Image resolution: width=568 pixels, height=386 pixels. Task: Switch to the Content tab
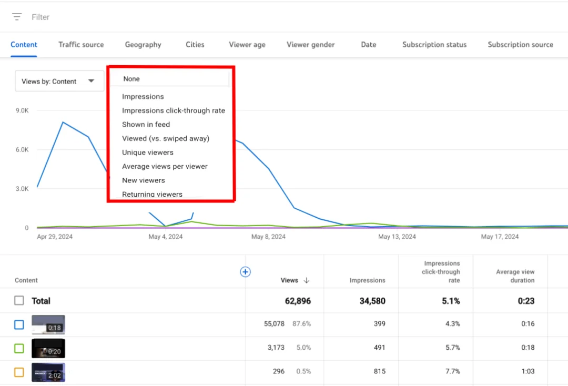point(24,45)
